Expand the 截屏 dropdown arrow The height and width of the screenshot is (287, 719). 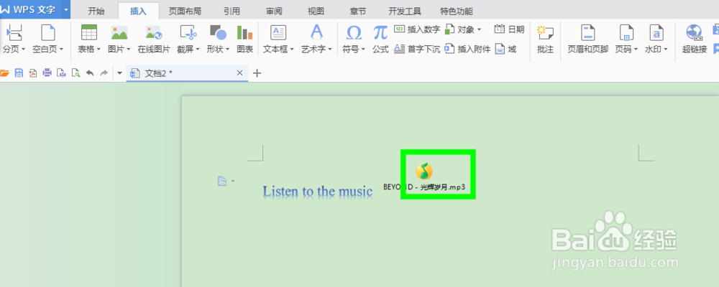198,49
